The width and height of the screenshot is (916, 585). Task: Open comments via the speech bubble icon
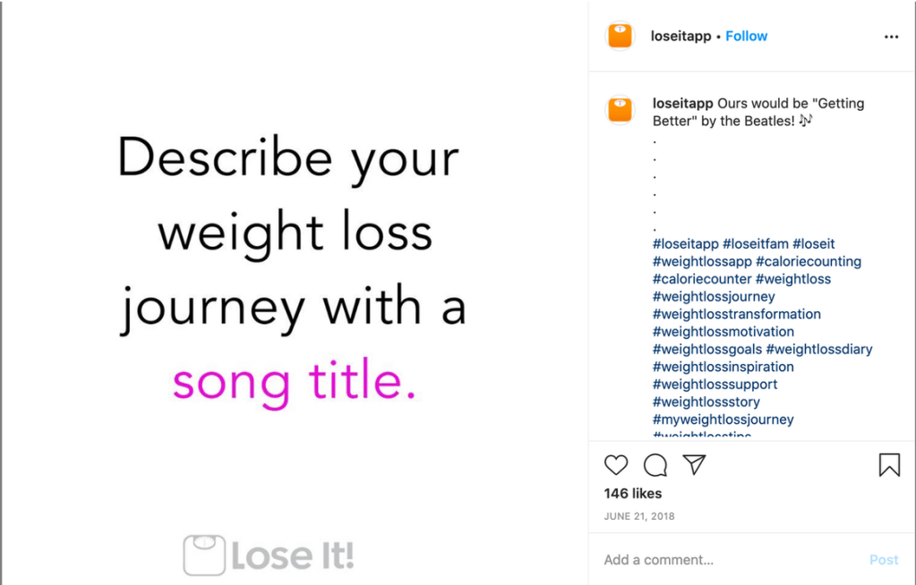coord(655,465)
